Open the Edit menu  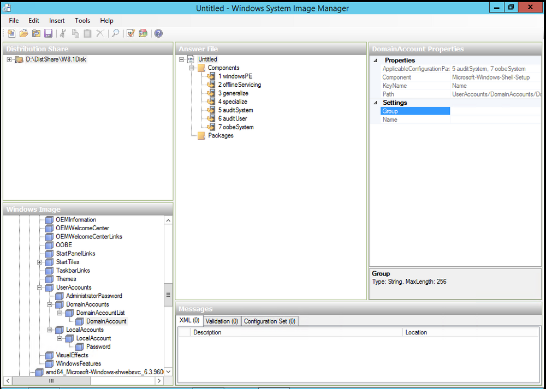pos(34,21)
